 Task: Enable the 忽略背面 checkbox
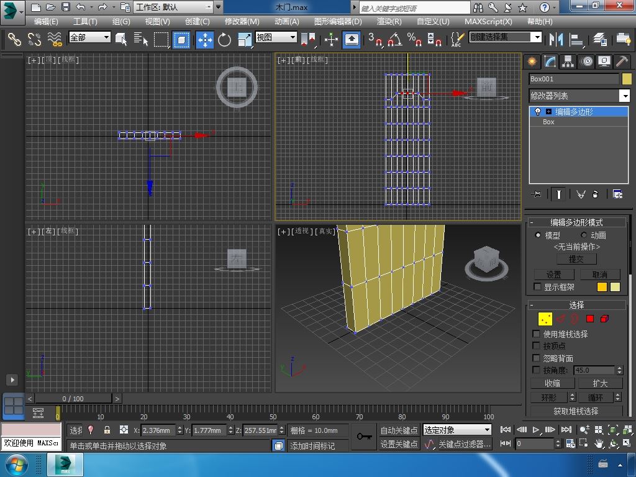[537, 358]
